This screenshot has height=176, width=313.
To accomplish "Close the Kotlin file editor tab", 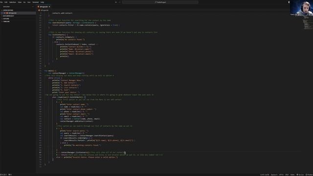I will tap(49, 6).
